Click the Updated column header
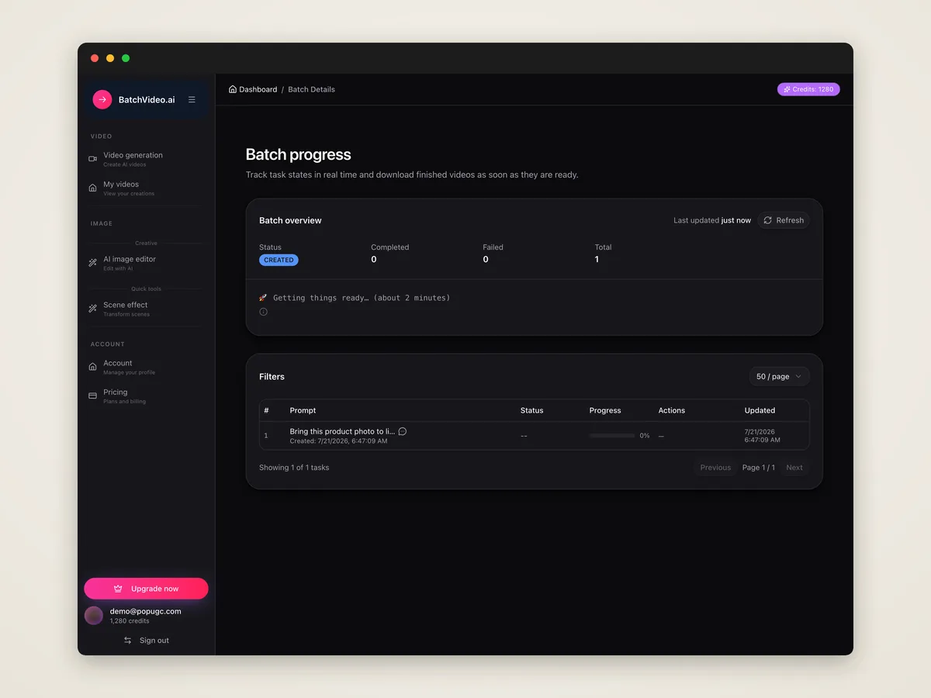The height and width of the screenshot is (698, 931). pos(760,410)
